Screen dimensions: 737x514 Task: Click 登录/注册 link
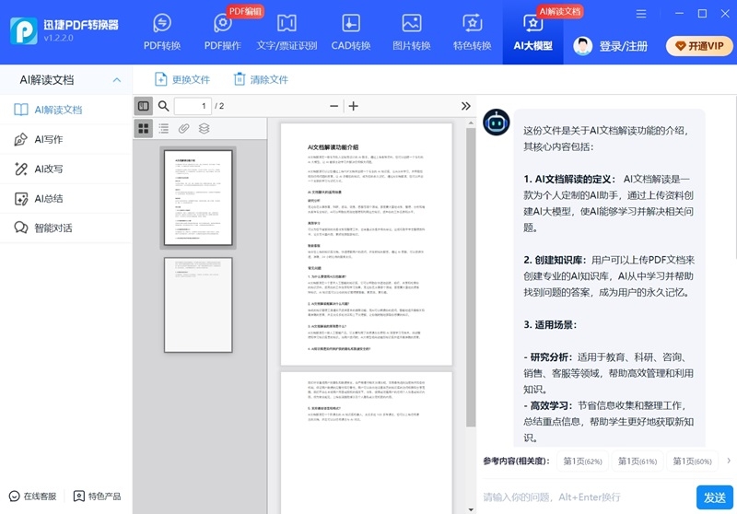[624, 46]
